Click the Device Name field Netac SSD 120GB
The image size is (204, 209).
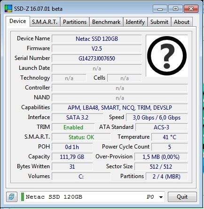97,38
